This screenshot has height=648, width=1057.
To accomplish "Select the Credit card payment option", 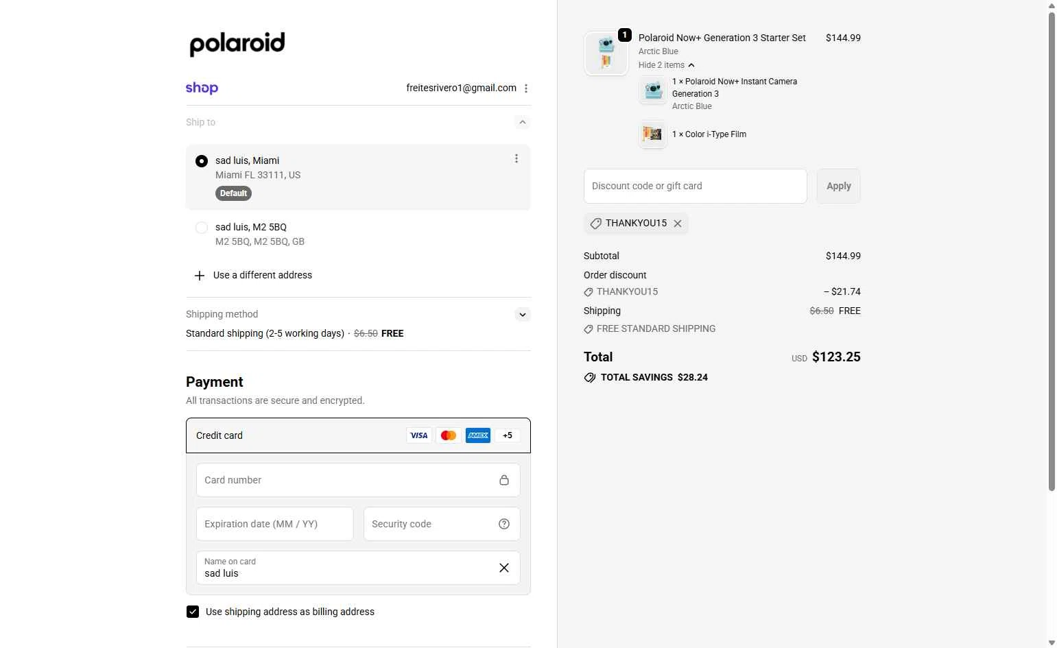I will 358,435.
